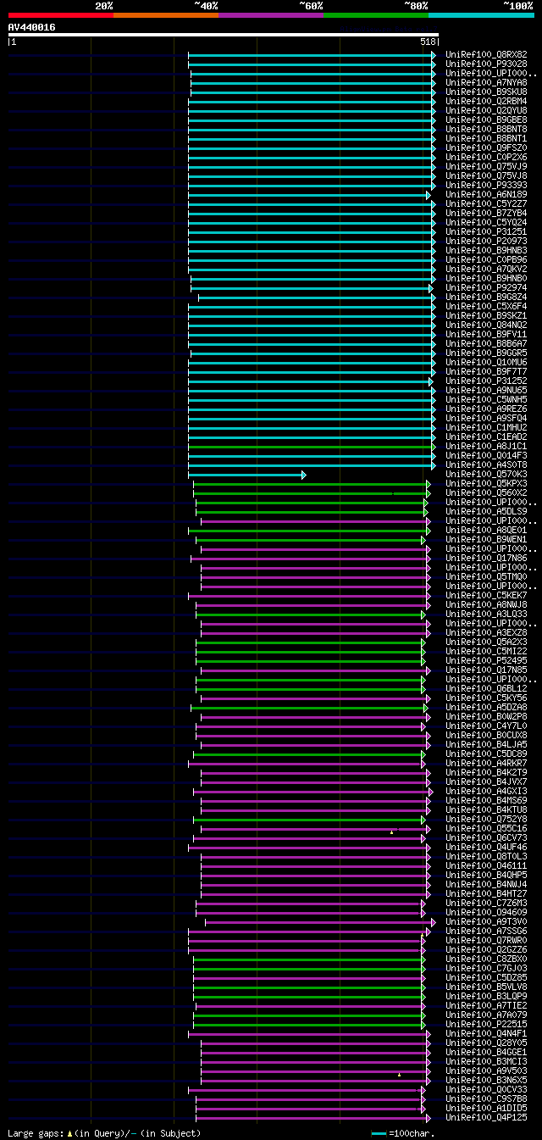This screenshot has height=1140, width=542.
Task: Select hit label UniRef100_Q75VJ9
Action: (486, 166)
